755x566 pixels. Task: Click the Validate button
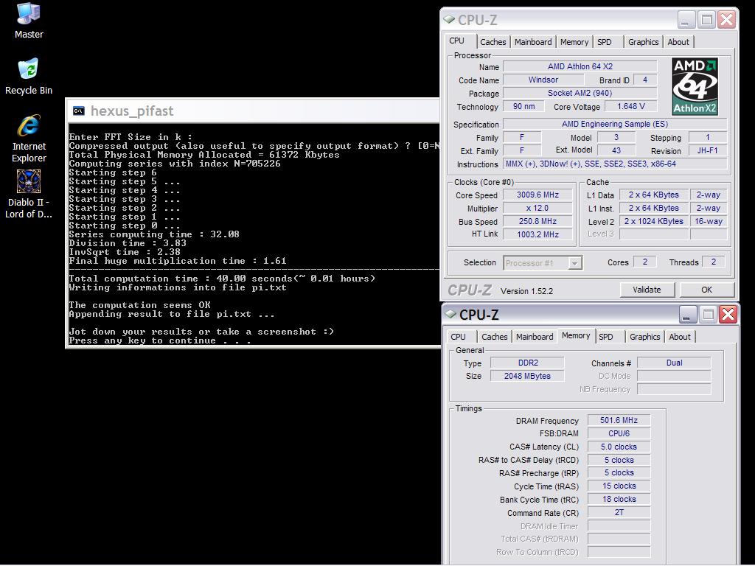pos(647,290)
